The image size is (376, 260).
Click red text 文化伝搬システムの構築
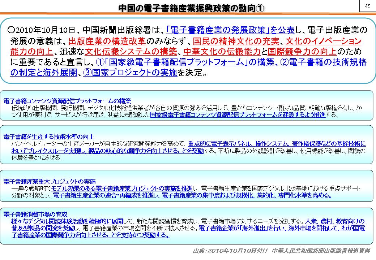pyautogui.click(x=131, y=51)
